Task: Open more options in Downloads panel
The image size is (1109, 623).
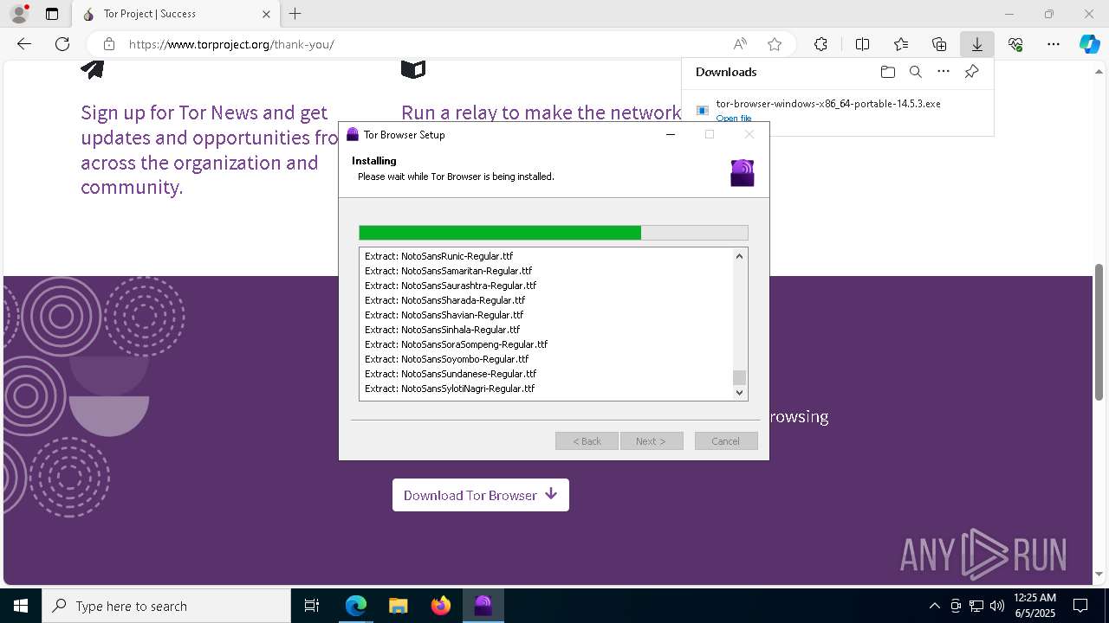Action: [944, 72]
